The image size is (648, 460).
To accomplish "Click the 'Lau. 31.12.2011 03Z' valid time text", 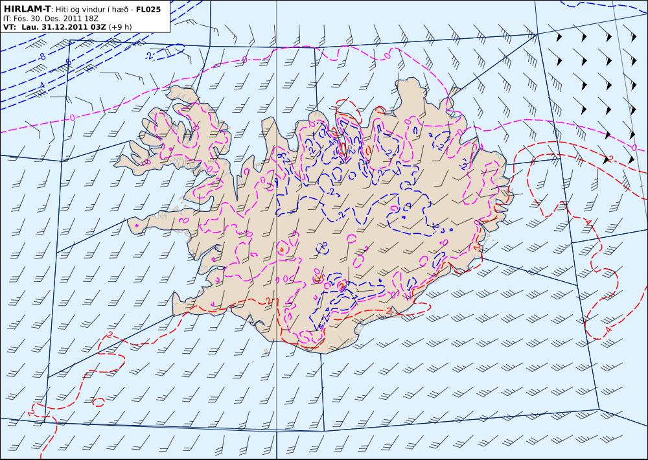I will pos(64,27).
